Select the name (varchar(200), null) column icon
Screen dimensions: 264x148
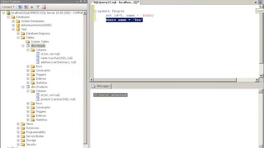pos(38,58)
